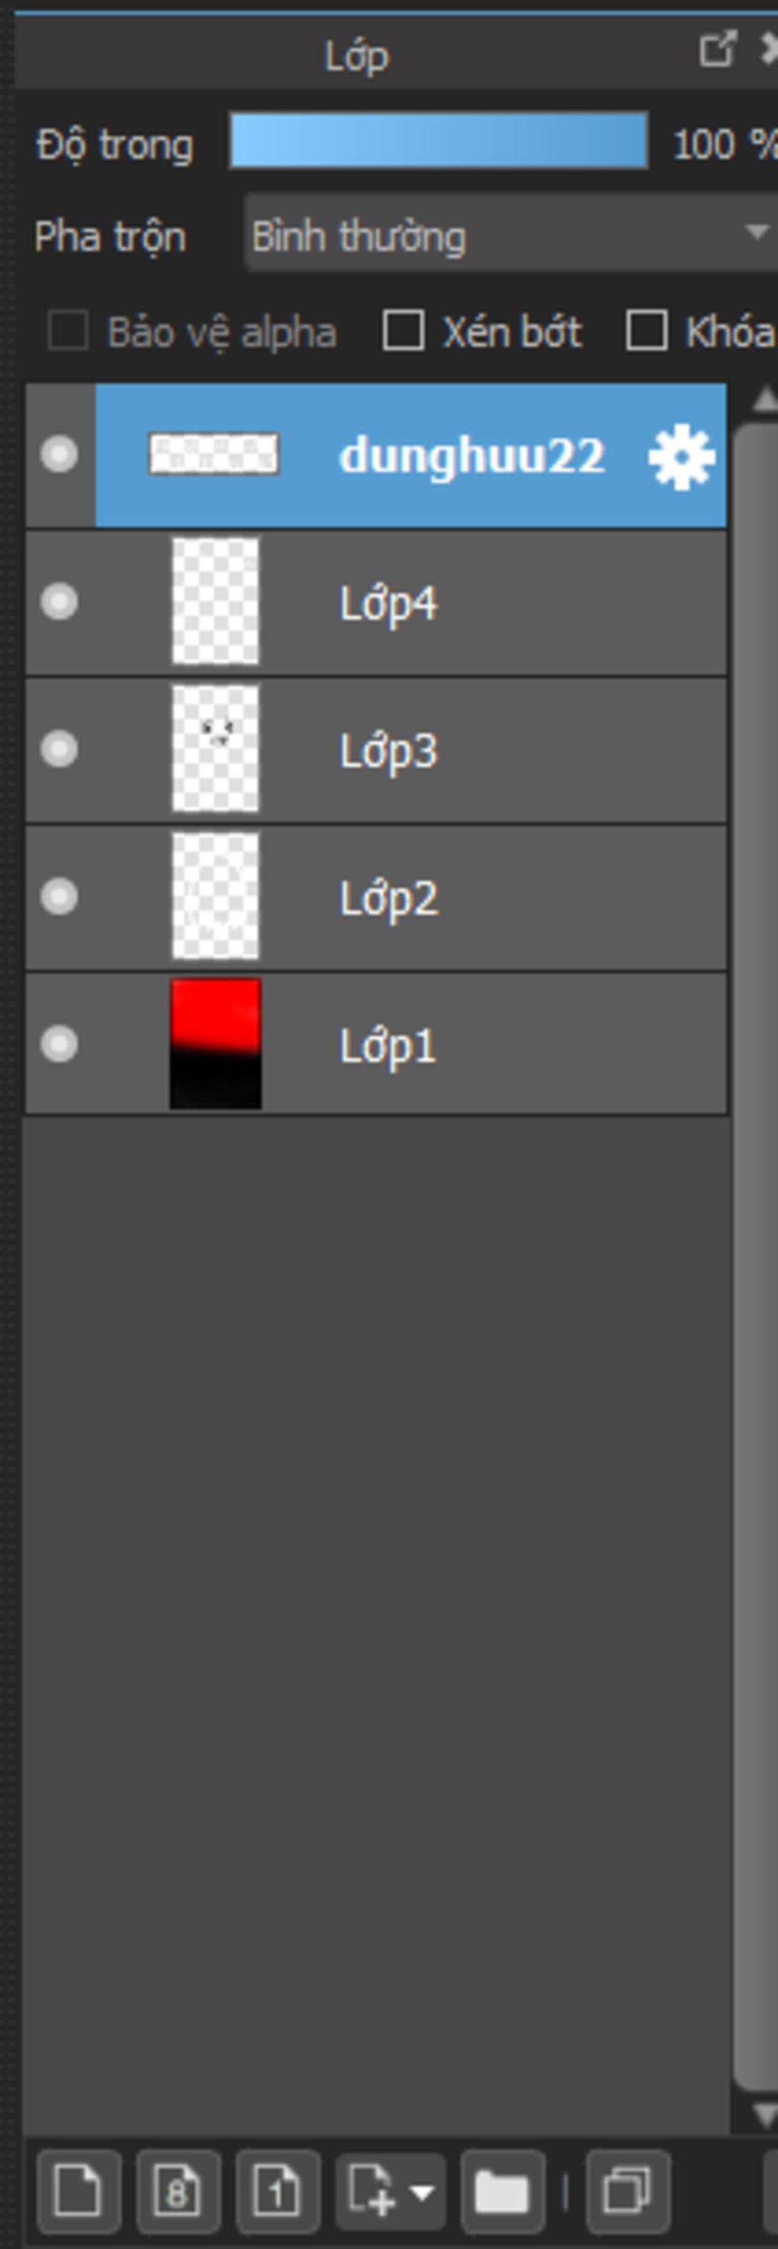Enable the Khóa checkbox
Image resolution: width=778 pixels, height=2249 pixels.
point(646,332)
